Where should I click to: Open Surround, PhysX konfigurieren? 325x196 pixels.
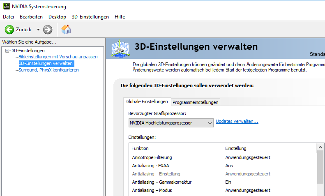49,70
